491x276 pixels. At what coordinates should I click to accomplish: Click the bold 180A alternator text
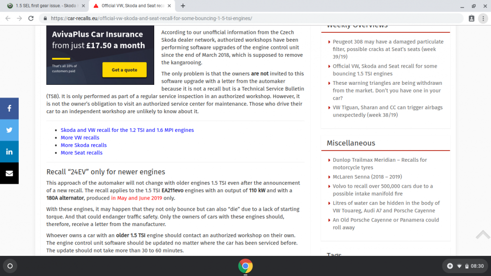tap(65, 198)
